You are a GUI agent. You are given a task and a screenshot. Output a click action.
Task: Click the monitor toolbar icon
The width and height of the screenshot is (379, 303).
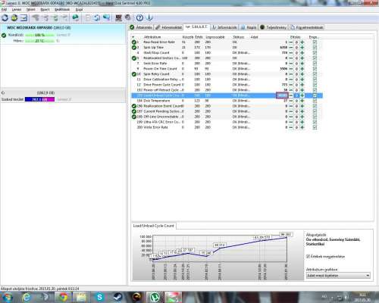tap(118, 17)
